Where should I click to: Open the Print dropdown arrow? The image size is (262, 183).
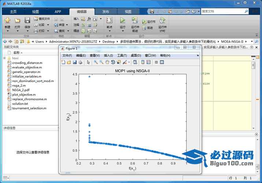48,31
